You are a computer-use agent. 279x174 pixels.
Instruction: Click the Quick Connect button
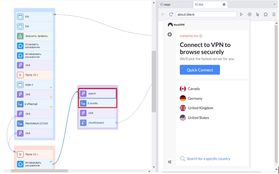point(200,70)
